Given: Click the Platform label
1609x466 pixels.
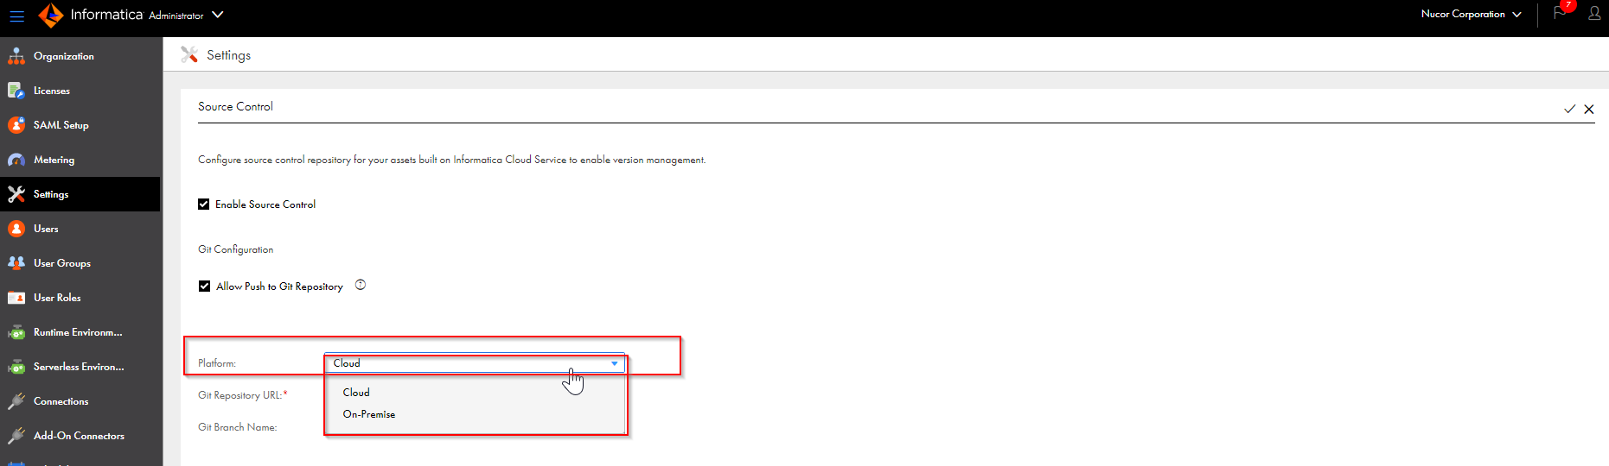Looking at the screenshot, I should 216,363.
